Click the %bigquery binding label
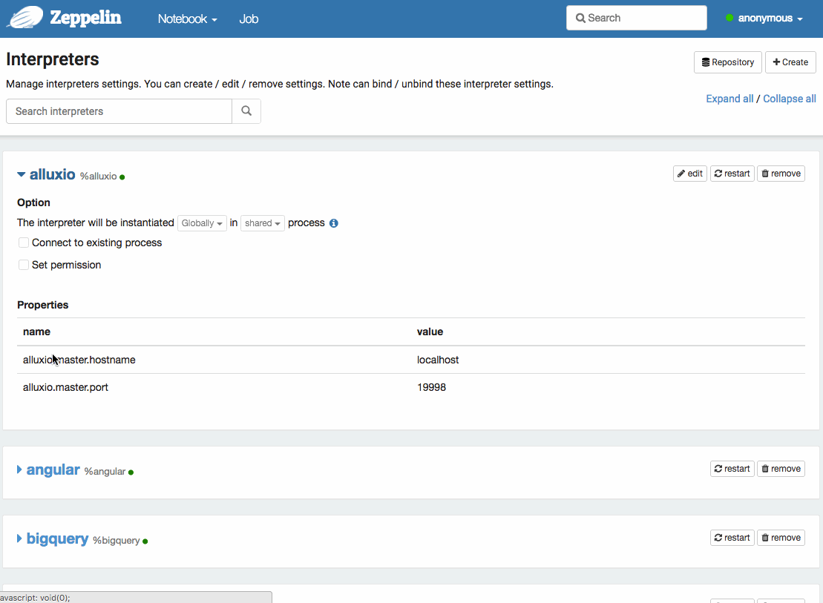The height and width of the screenshot is (603, 823). (x=117, y=541)
